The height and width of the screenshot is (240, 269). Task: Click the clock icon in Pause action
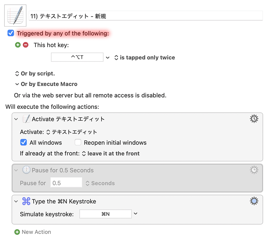[26, 170]
